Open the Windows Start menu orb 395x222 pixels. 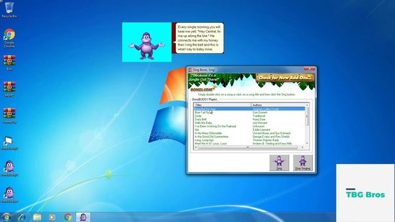(6, 217)
